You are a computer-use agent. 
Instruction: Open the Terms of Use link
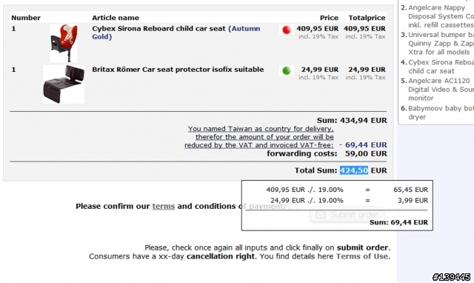coord(362,256)
